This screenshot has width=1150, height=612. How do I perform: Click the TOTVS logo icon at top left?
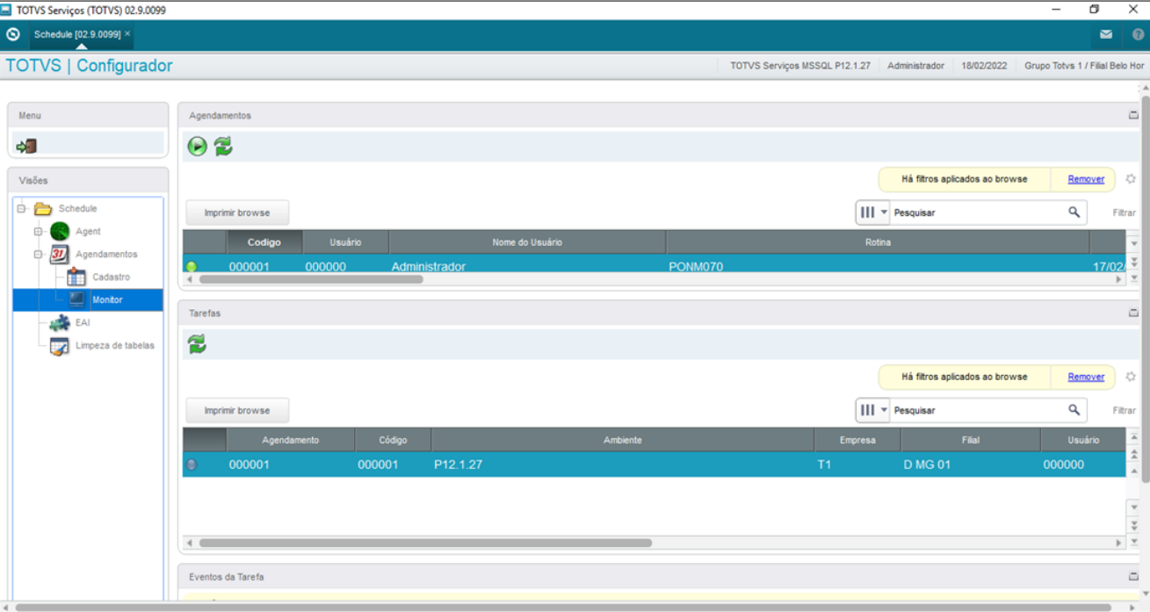13,35
